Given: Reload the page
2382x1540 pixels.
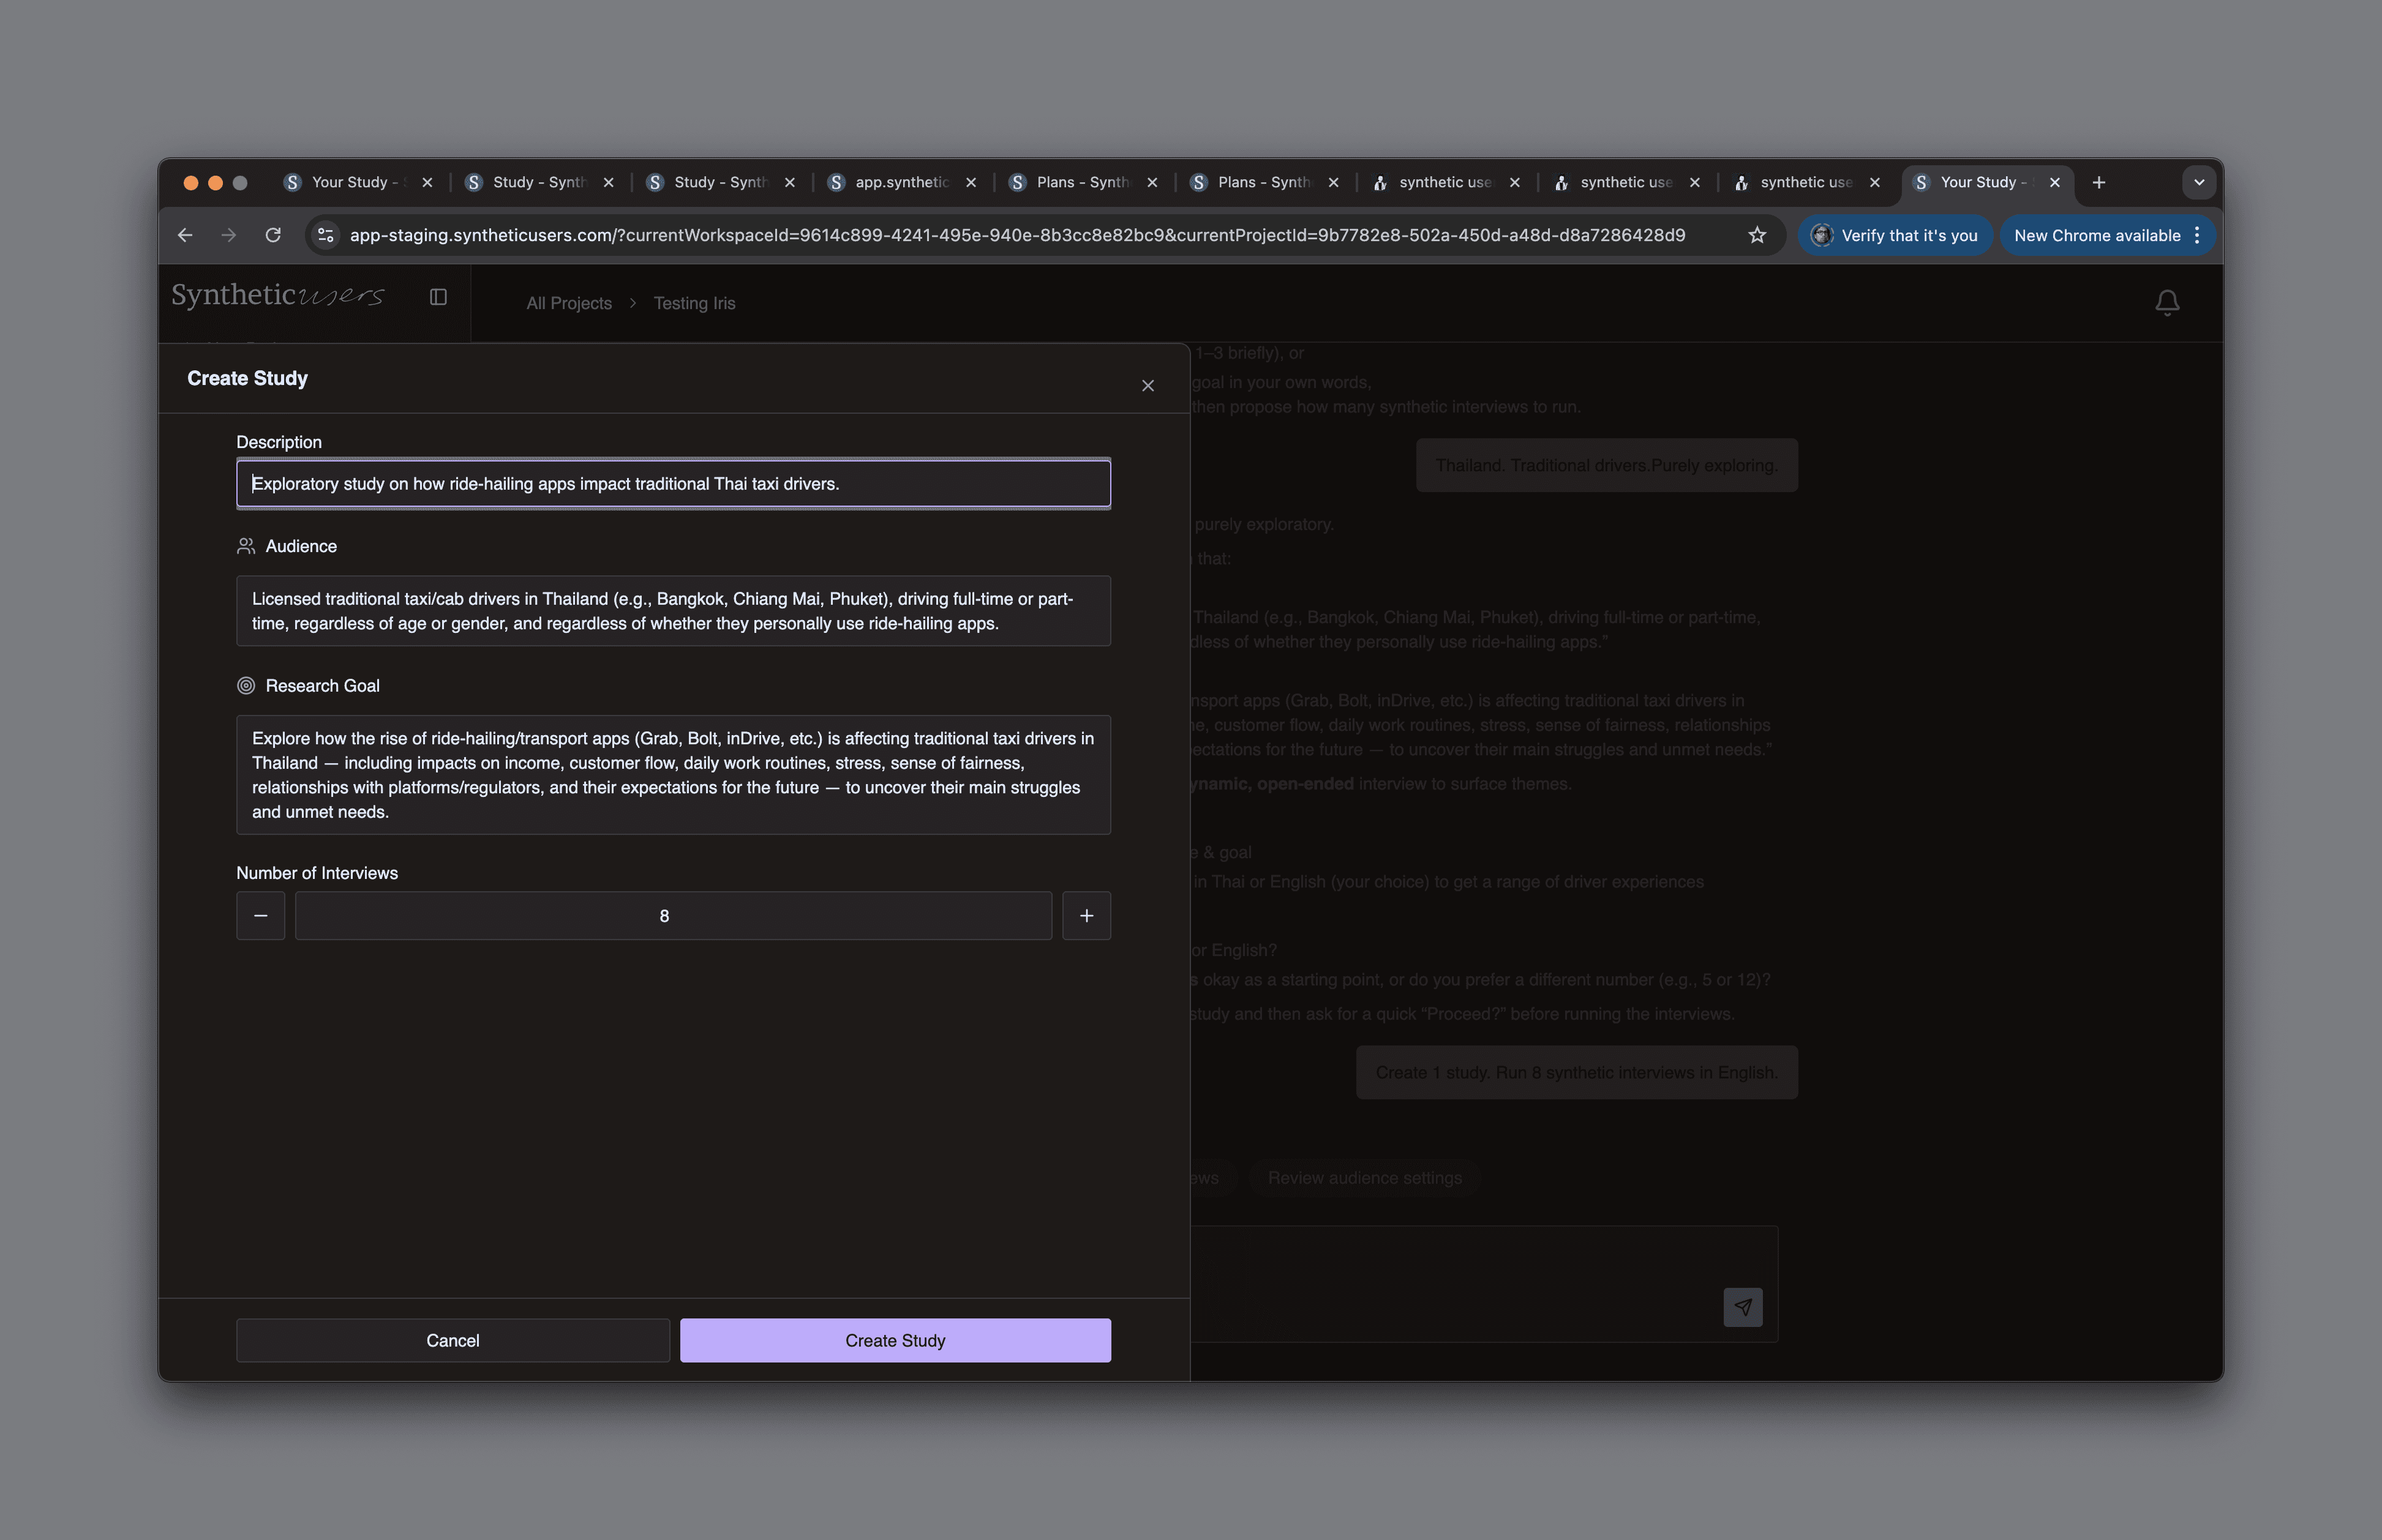Looking at the screenshot, I should (x=273, y=236).
